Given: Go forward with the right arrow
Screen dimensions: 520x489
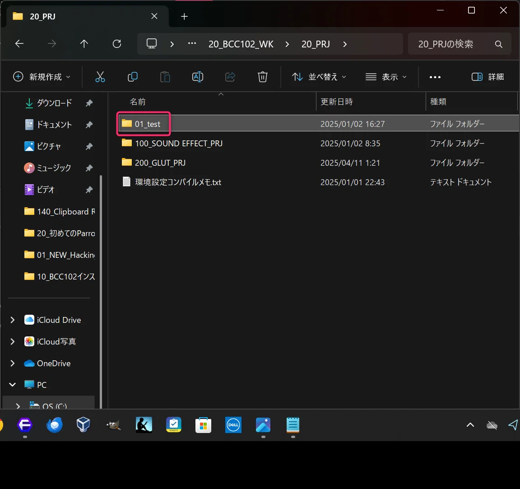Looking at the screenshot, I should coord(52,44).
